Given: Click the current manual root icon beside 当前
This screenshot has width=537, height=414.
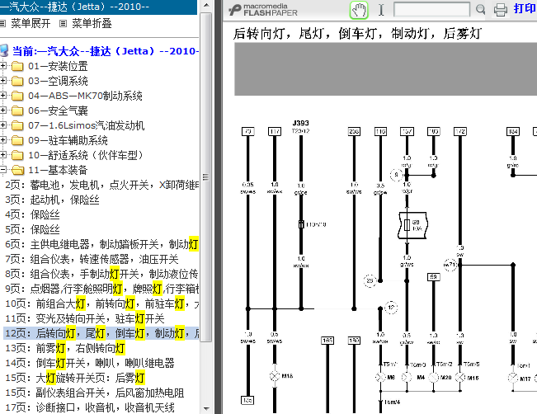Looking at the screenshot, I should 4,50.
